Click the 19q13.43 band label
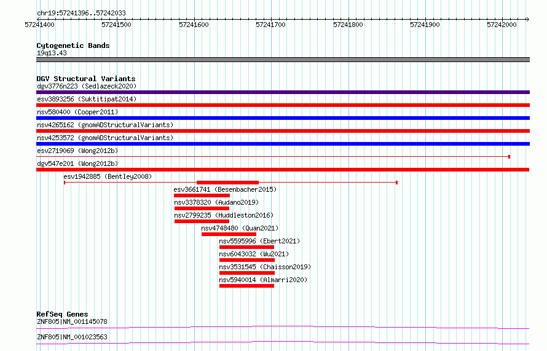This screenshot has height=351, width=547. [52, 53]
